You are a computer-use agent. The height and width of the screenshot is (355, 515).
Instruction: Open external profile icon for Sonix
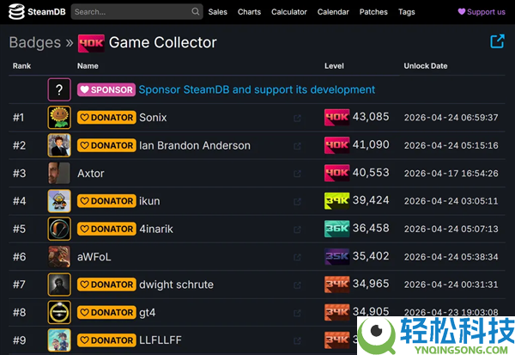(x=297, y=118)
